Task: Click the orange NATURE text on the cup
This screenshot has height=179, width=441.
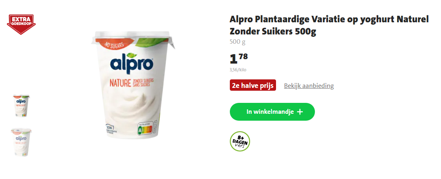Action: (120, 83)
